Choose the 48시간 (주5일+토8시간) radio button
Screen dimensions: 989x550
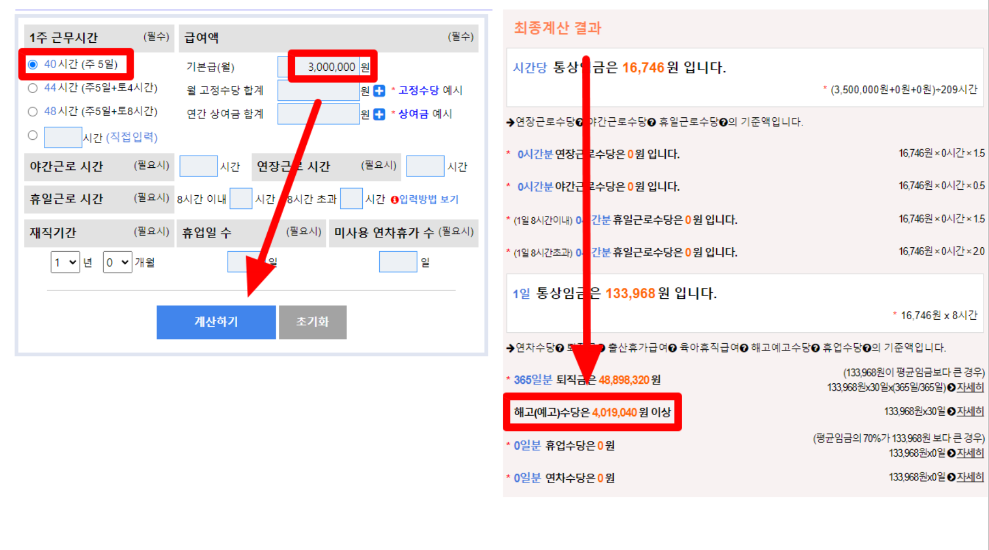[x=33, y=112]
